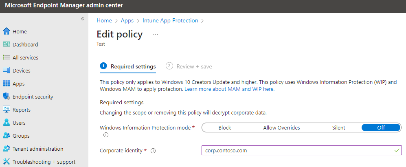Click the Home icon in sidebar
The width and height of the screenshot is (406, 167).
[x=6, y=31]
